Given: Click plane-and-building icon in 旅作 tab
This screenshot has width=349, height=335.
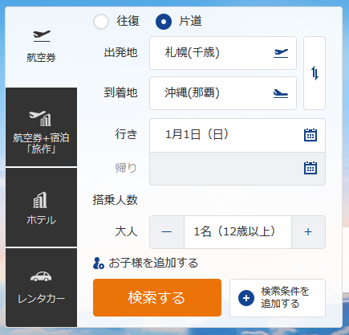Looking at the screenshot, I should pyautogui.click(x=40, y=118).
